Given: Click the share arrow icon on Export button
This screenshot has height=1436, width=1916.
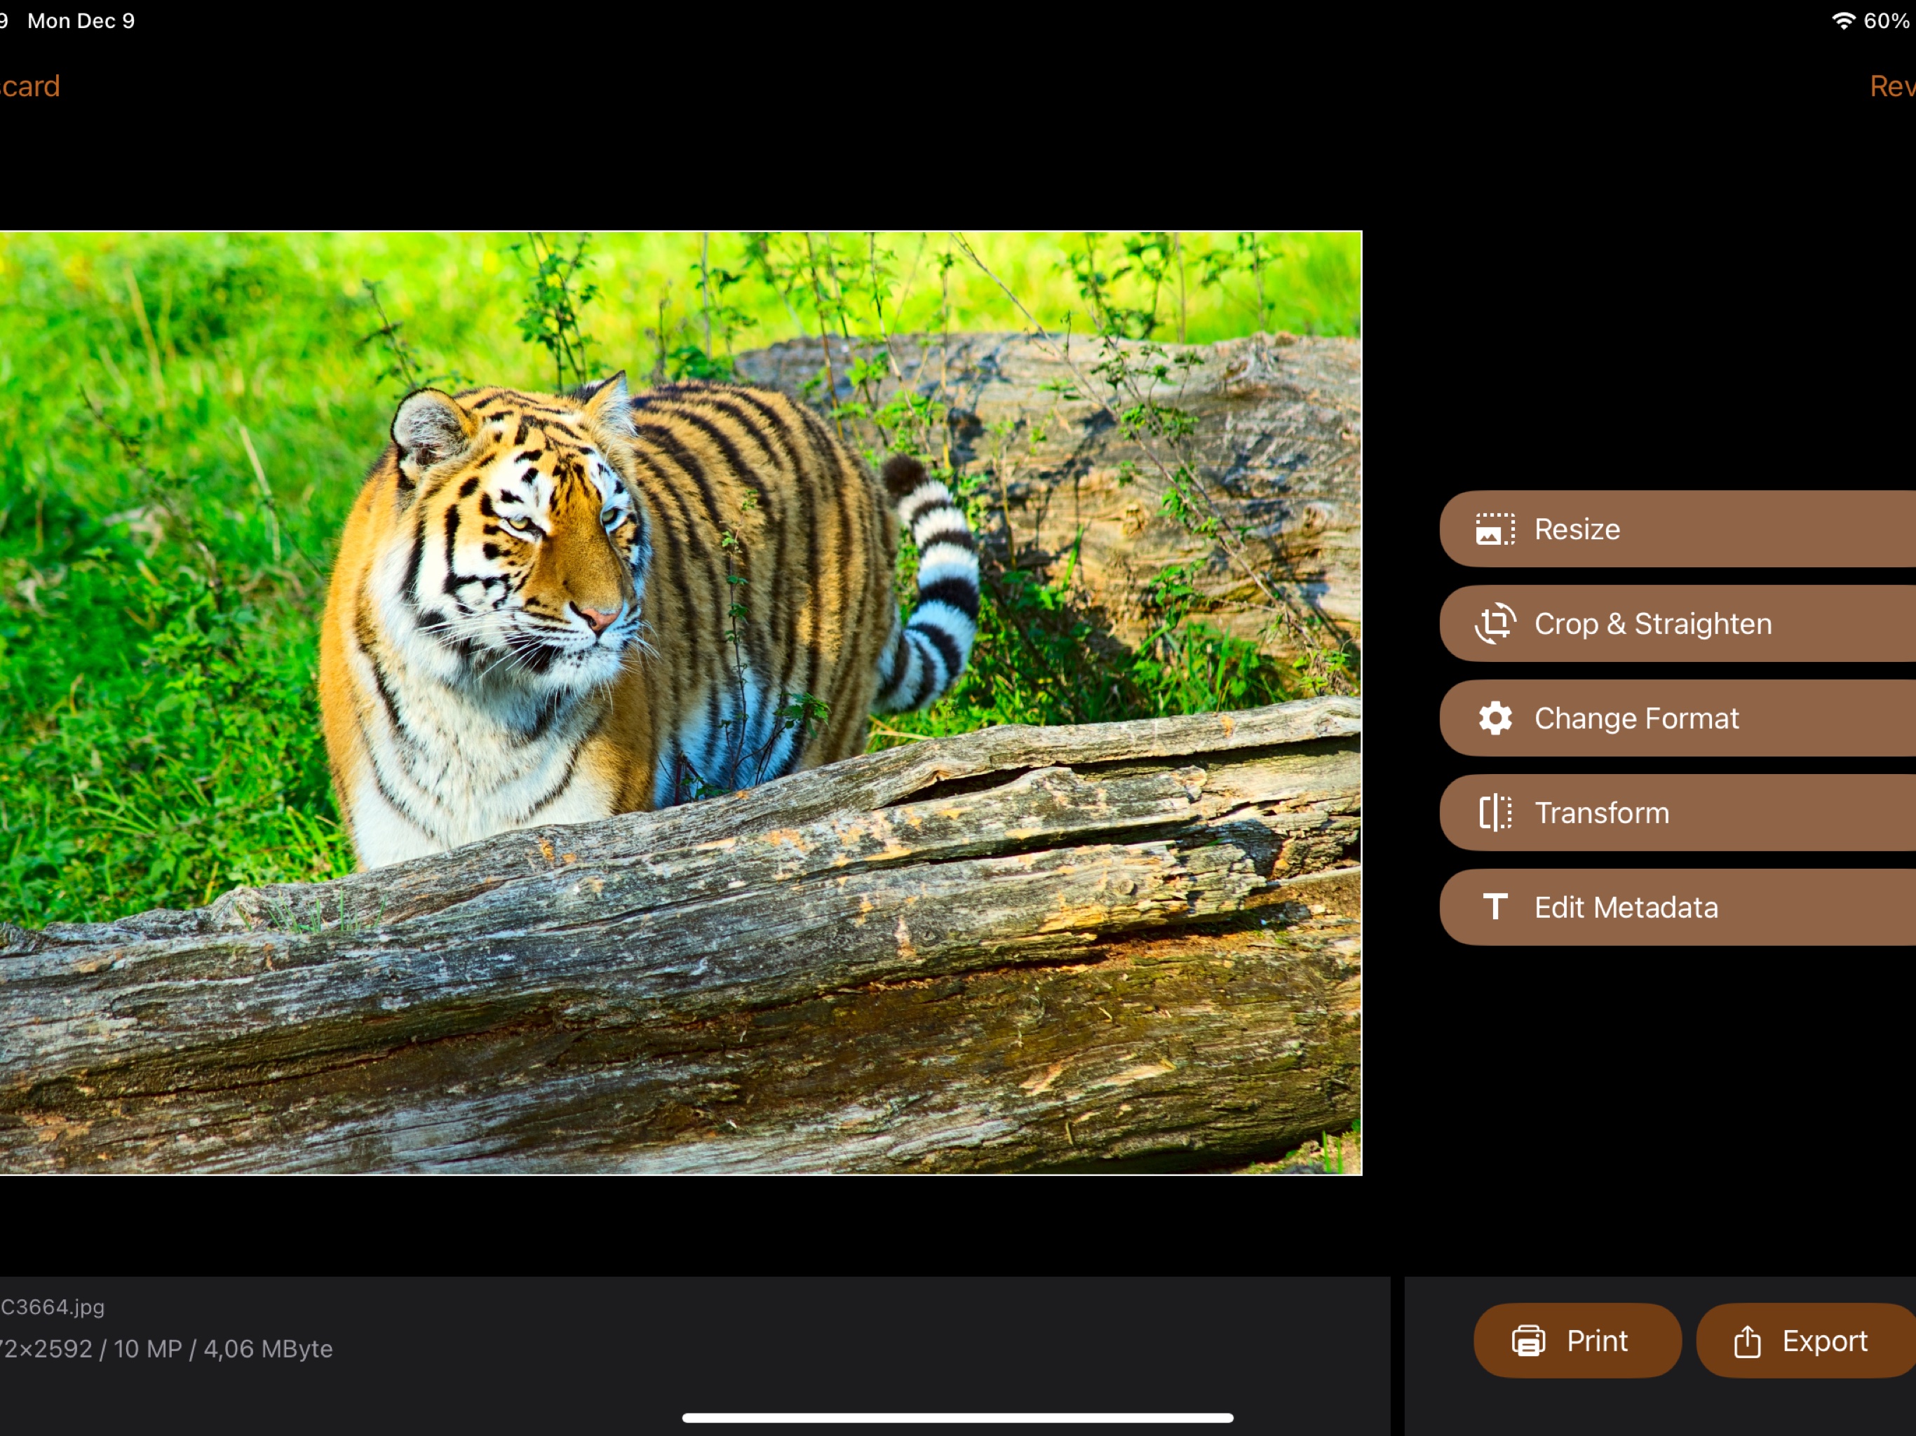Looking at the screenshot, I should tap(1747, 1340).
